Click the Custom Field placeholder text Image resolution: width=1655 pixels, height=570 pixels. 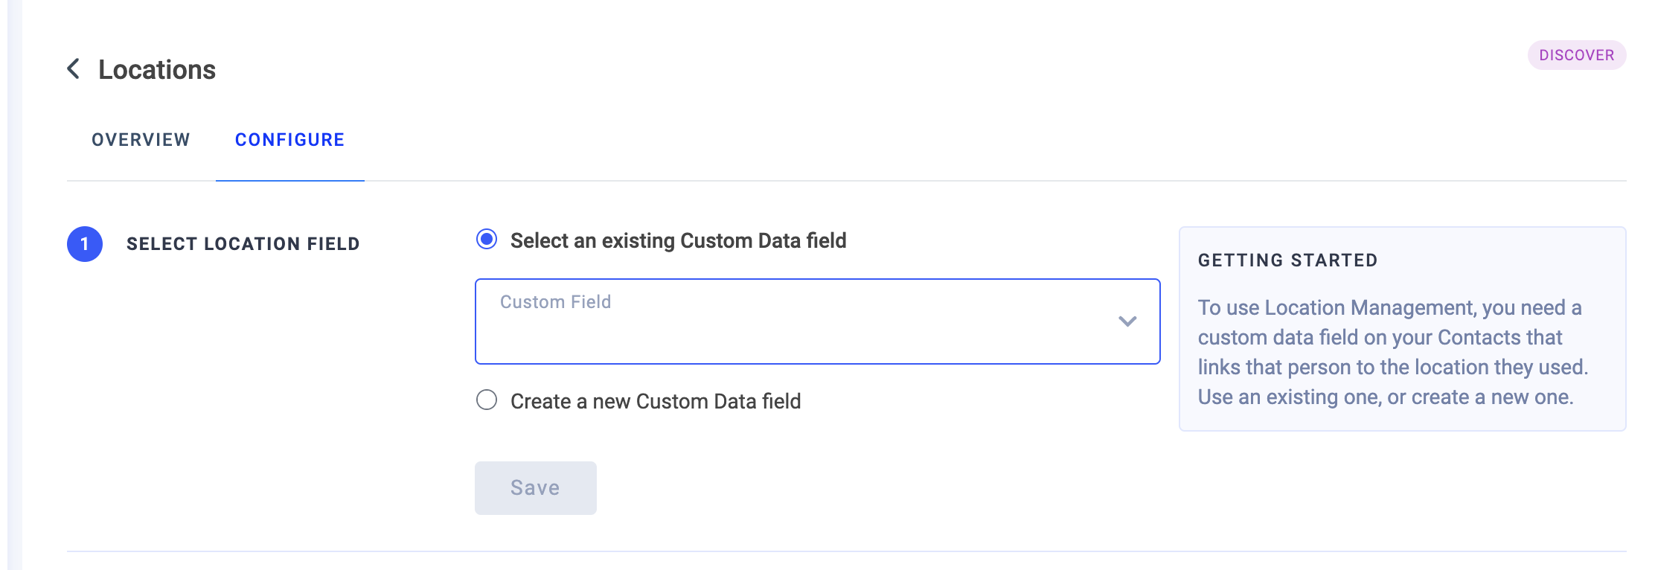[x=555, y=302]
